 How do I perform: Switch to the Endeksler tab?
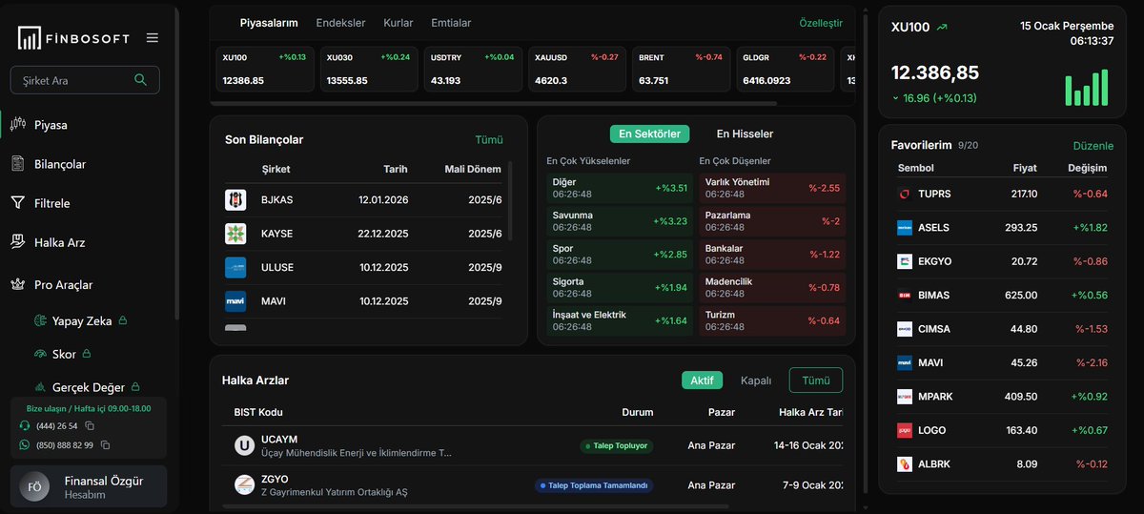pos(340,23)
